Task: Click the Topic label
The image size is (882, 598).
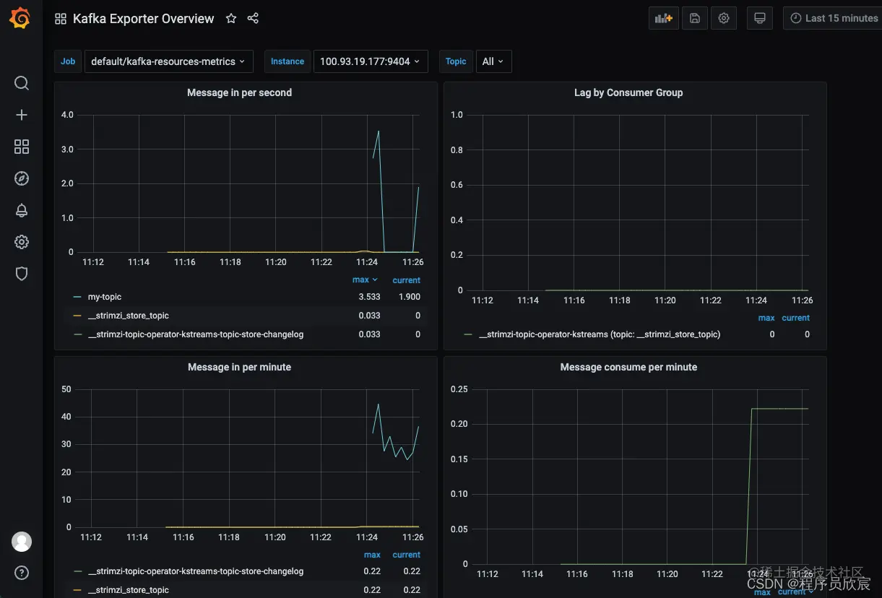Action: tap(456, 61)
